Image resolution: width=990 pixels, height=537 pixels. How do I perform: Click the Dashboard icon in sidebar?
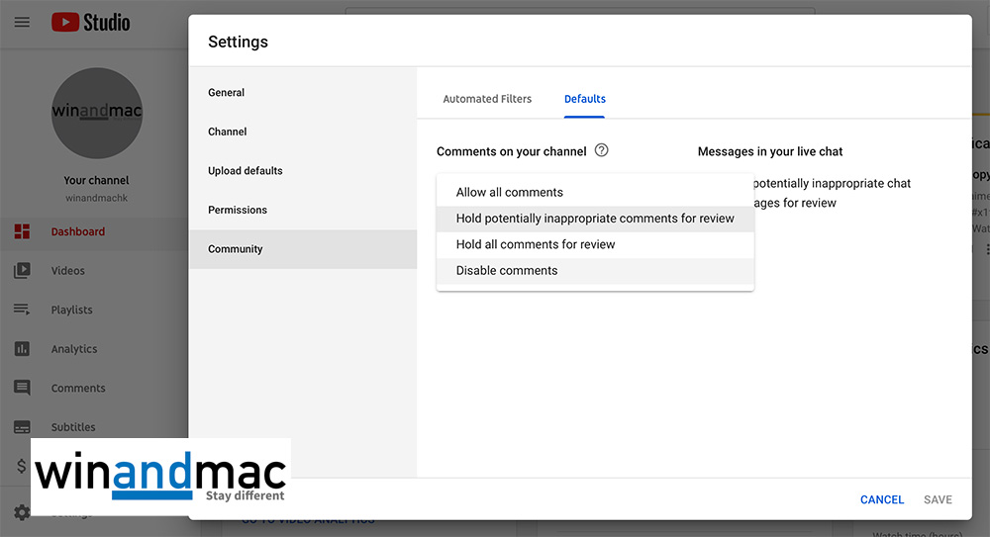(x=22, y=231)
